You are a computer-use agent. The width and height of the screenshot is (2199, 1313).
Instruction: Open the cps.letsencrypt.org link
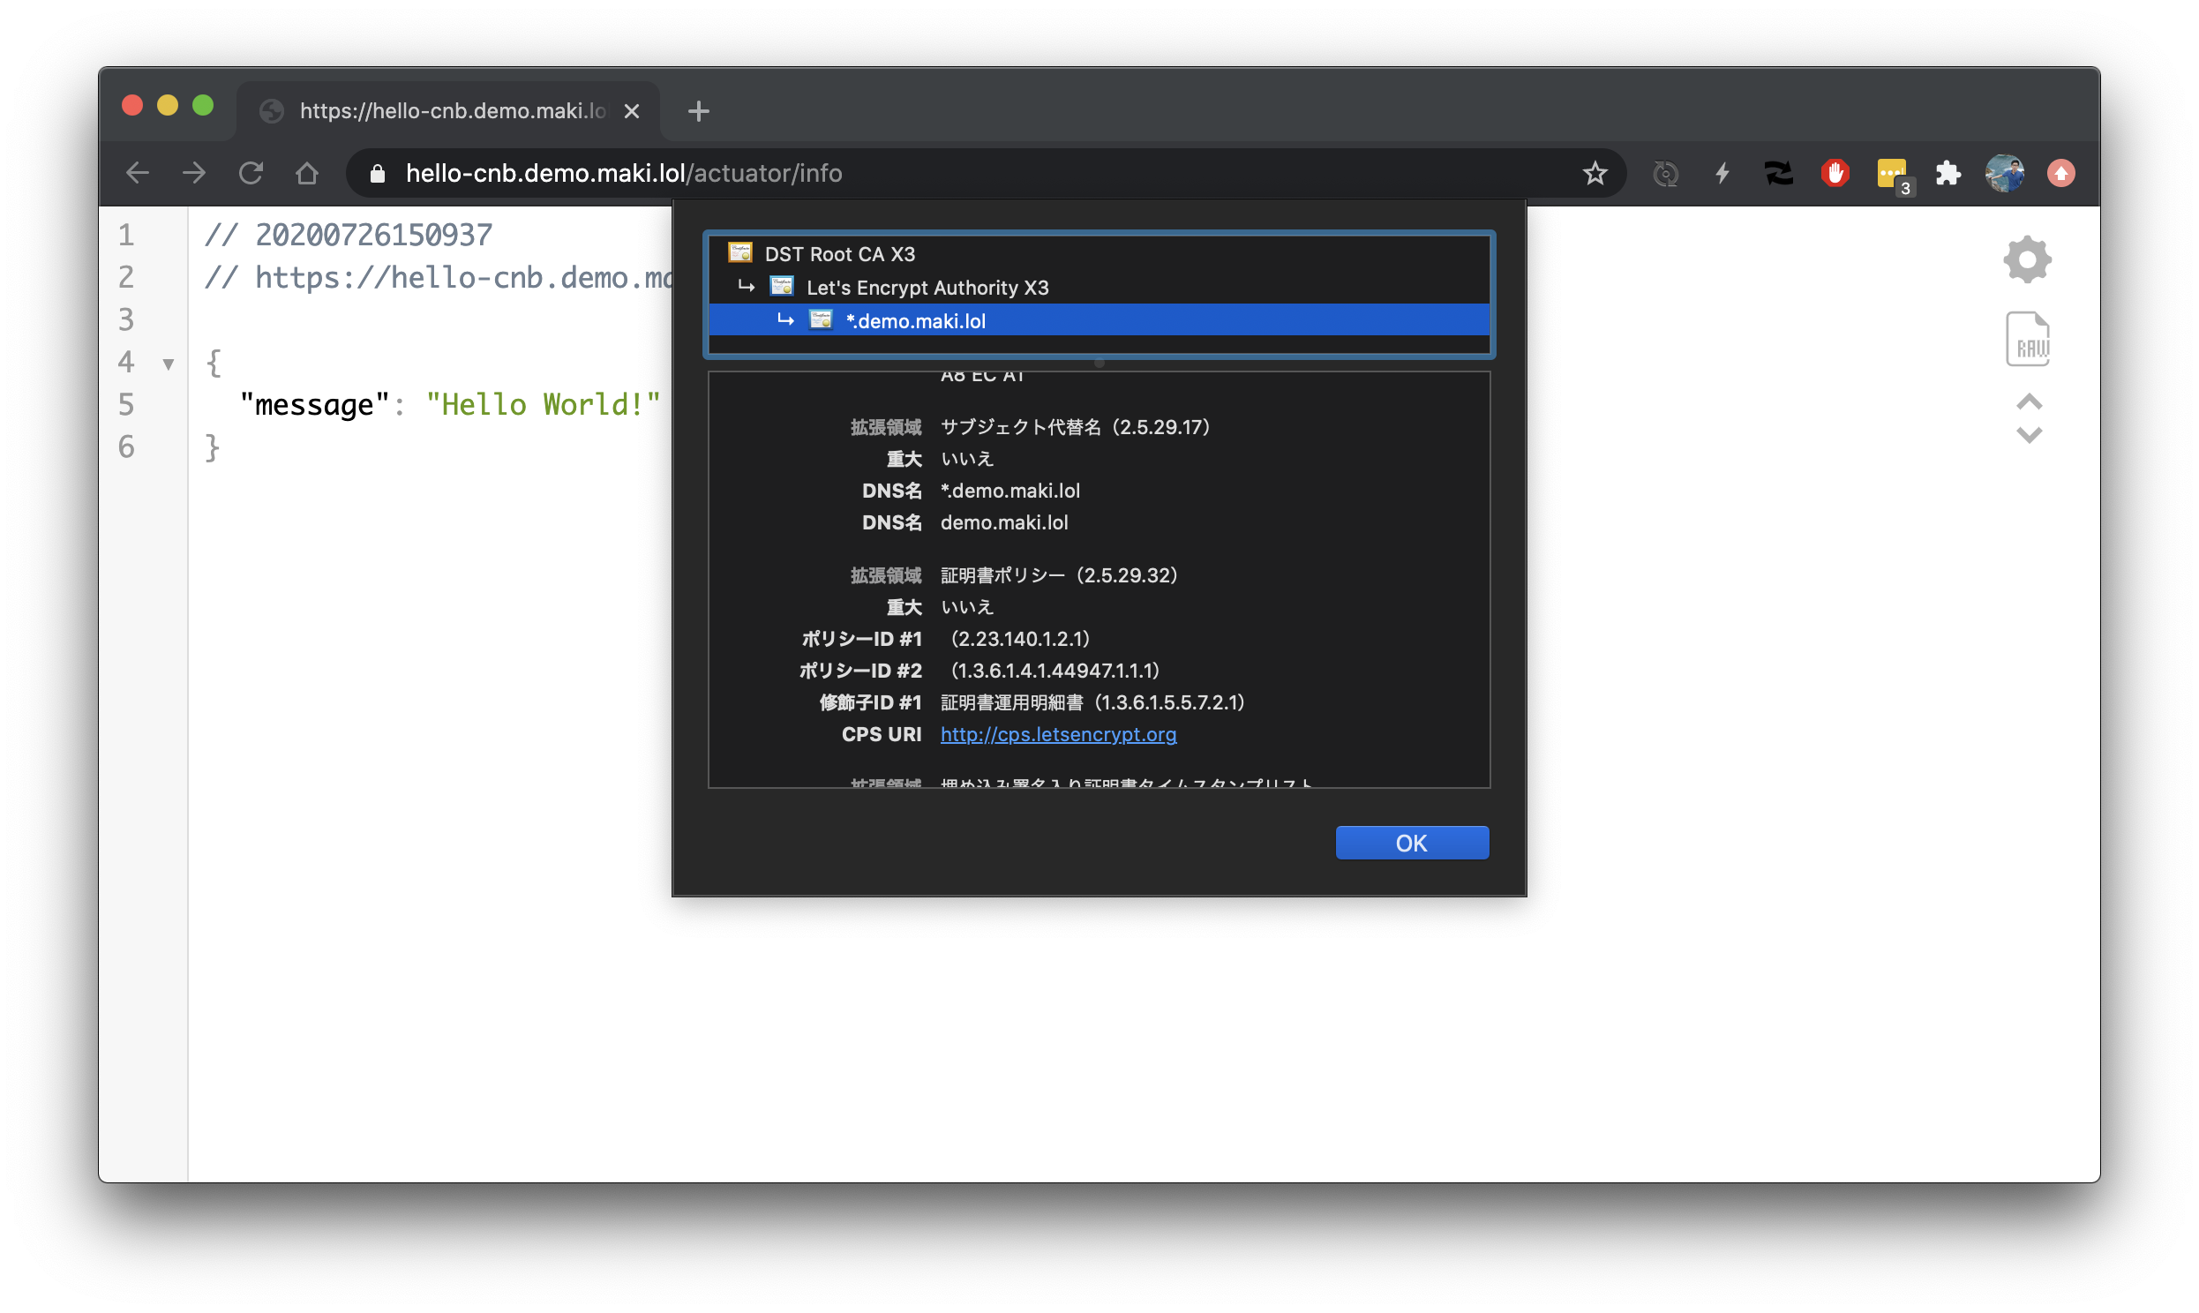click(1058, 734)
